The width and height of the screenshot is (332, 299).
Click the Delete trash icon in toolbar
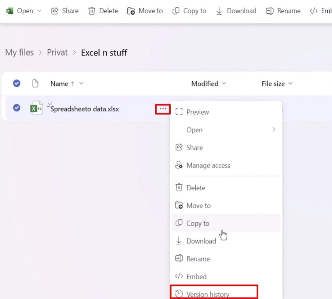[92, 11]
